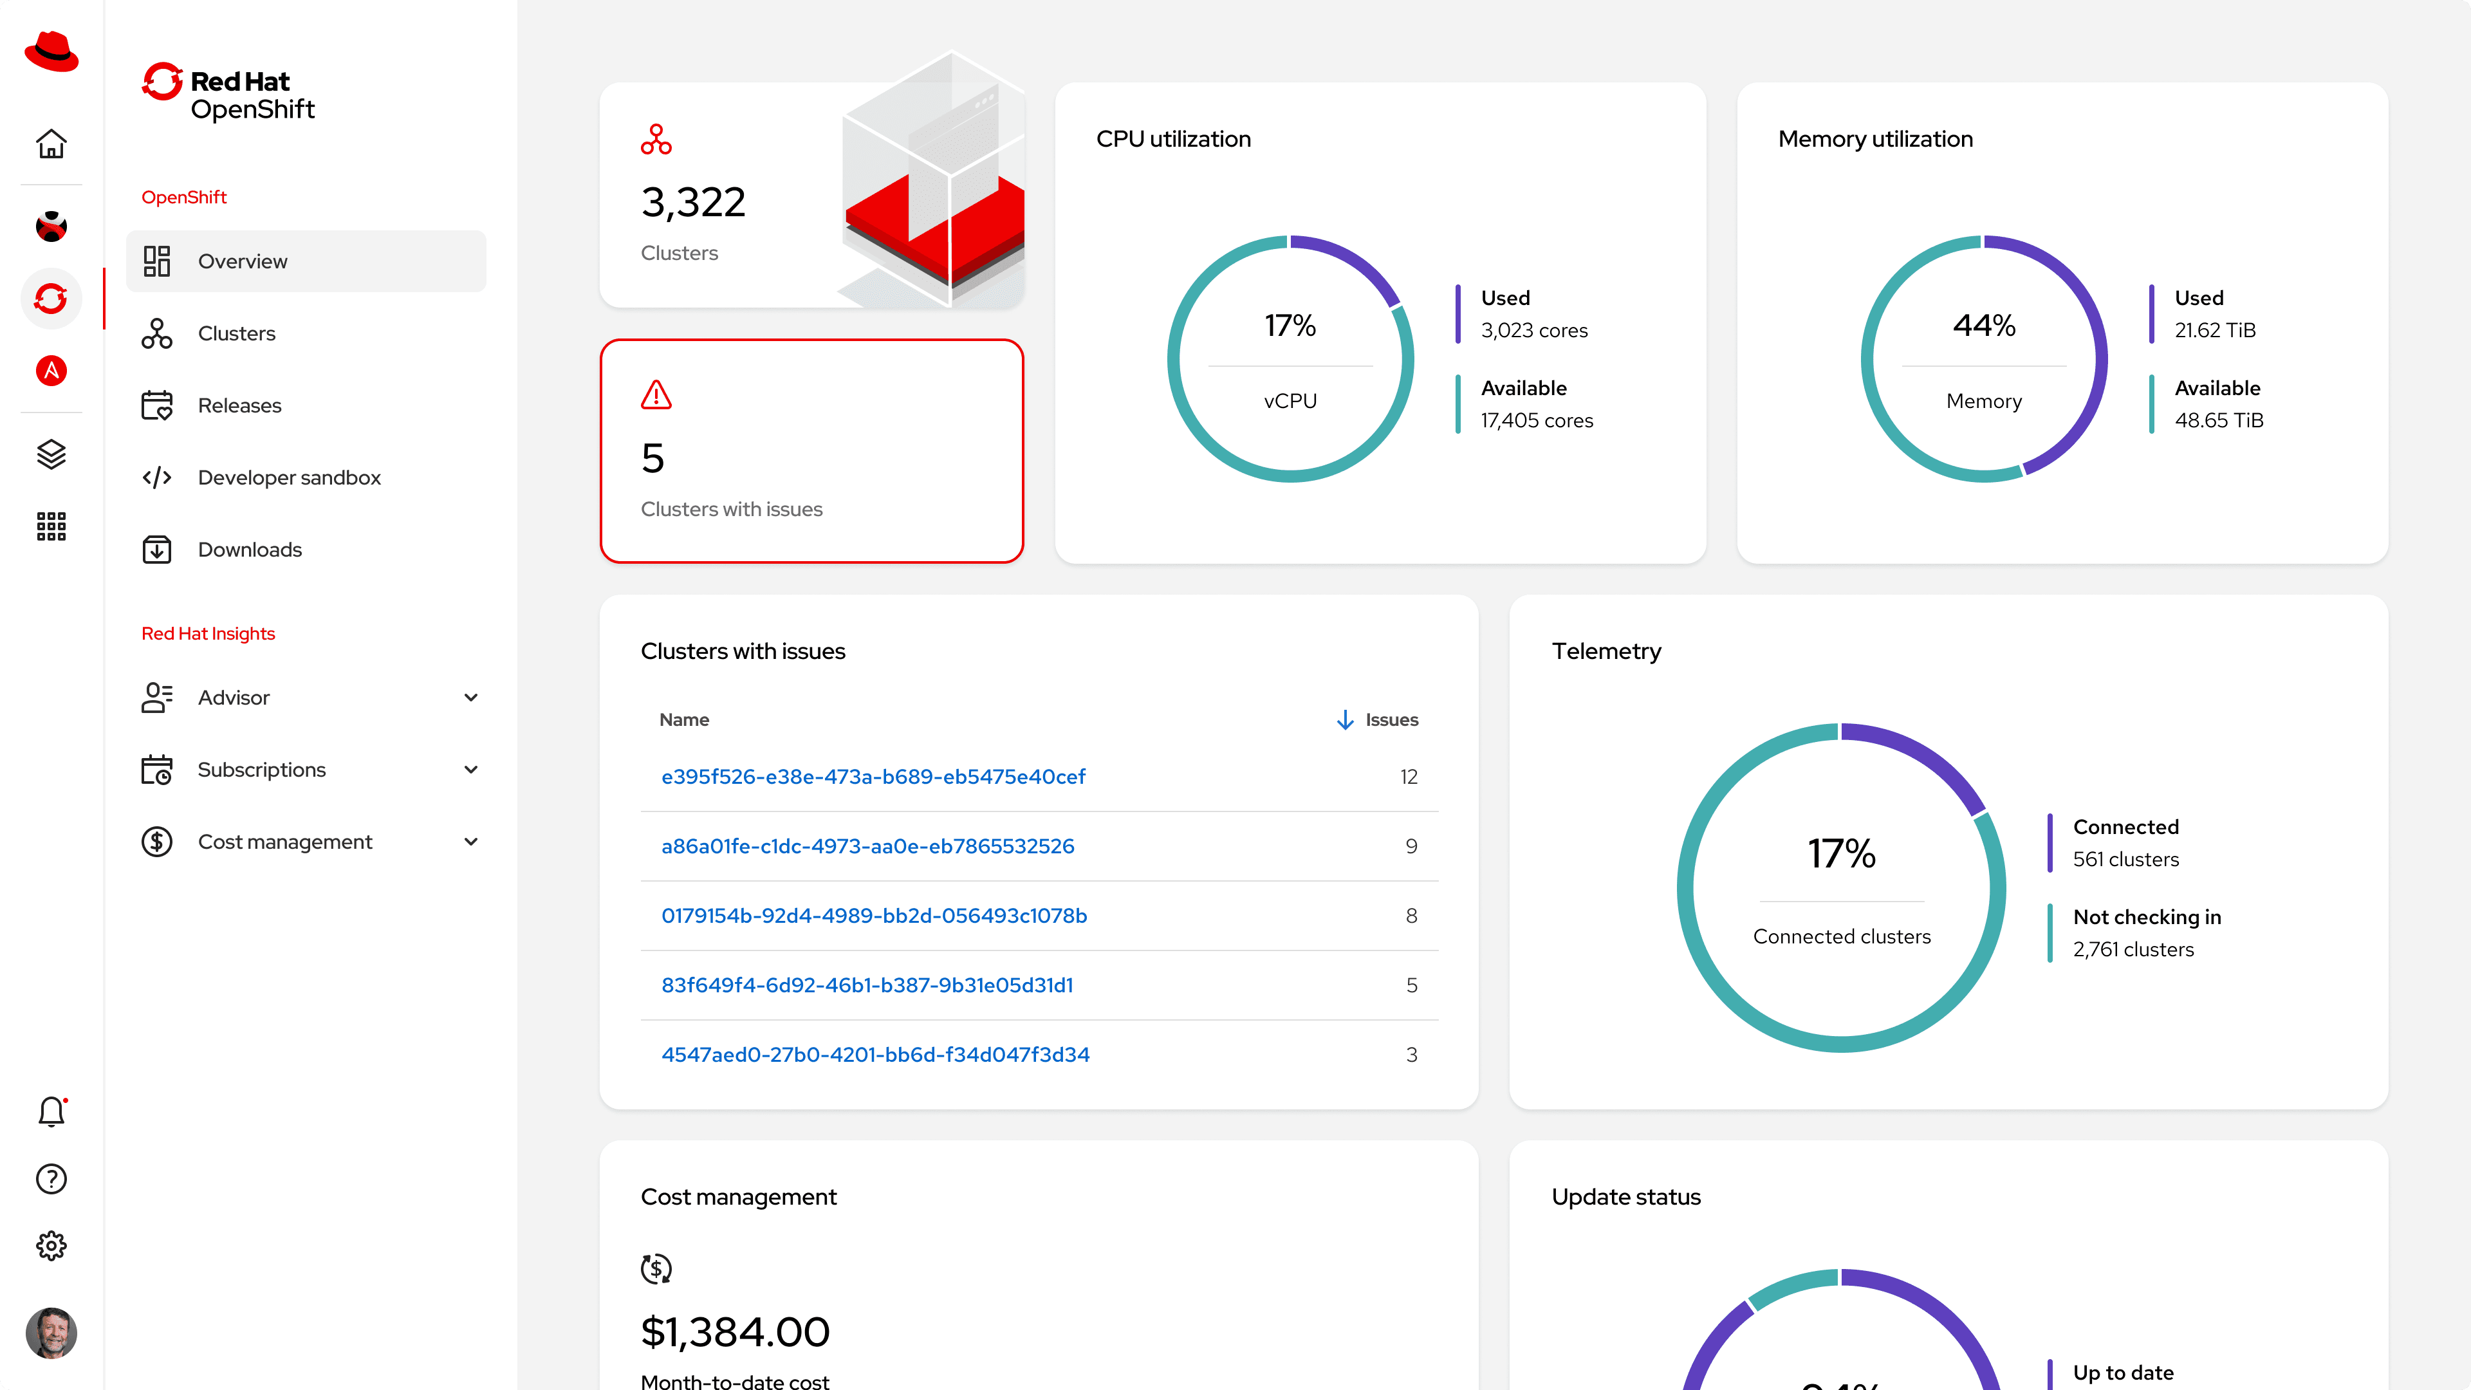Click the Clusters nav icon
The height and width of the screenshot is (1390, 2471).
tap(156, 333)
